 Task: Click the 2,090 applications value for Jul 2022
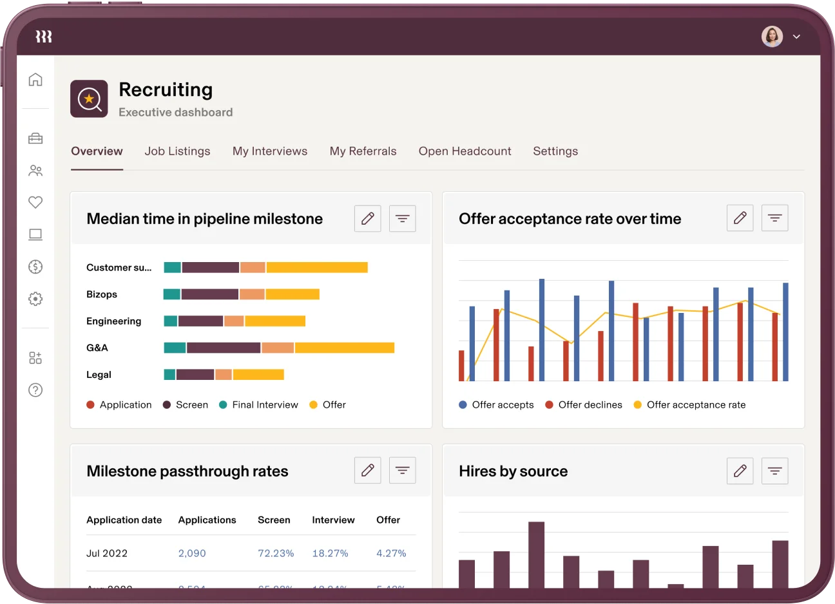click(x=192, y=553)
